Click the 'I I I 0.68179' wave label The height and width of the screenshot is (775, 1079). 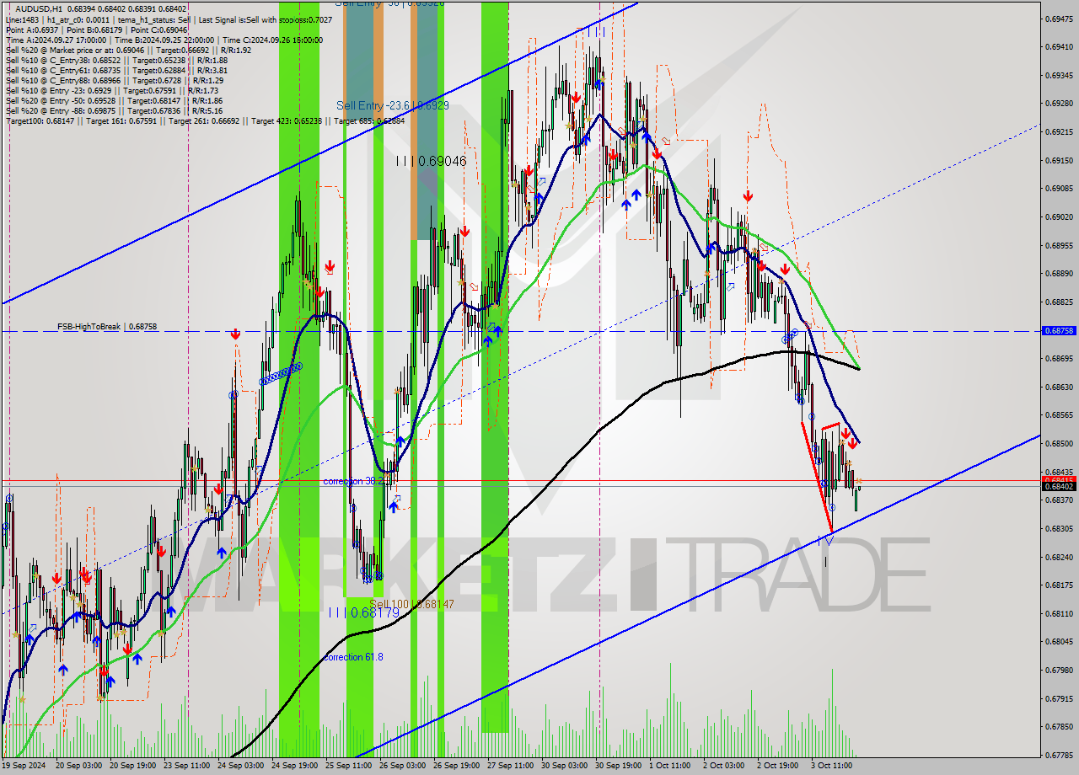click(363, 612)
